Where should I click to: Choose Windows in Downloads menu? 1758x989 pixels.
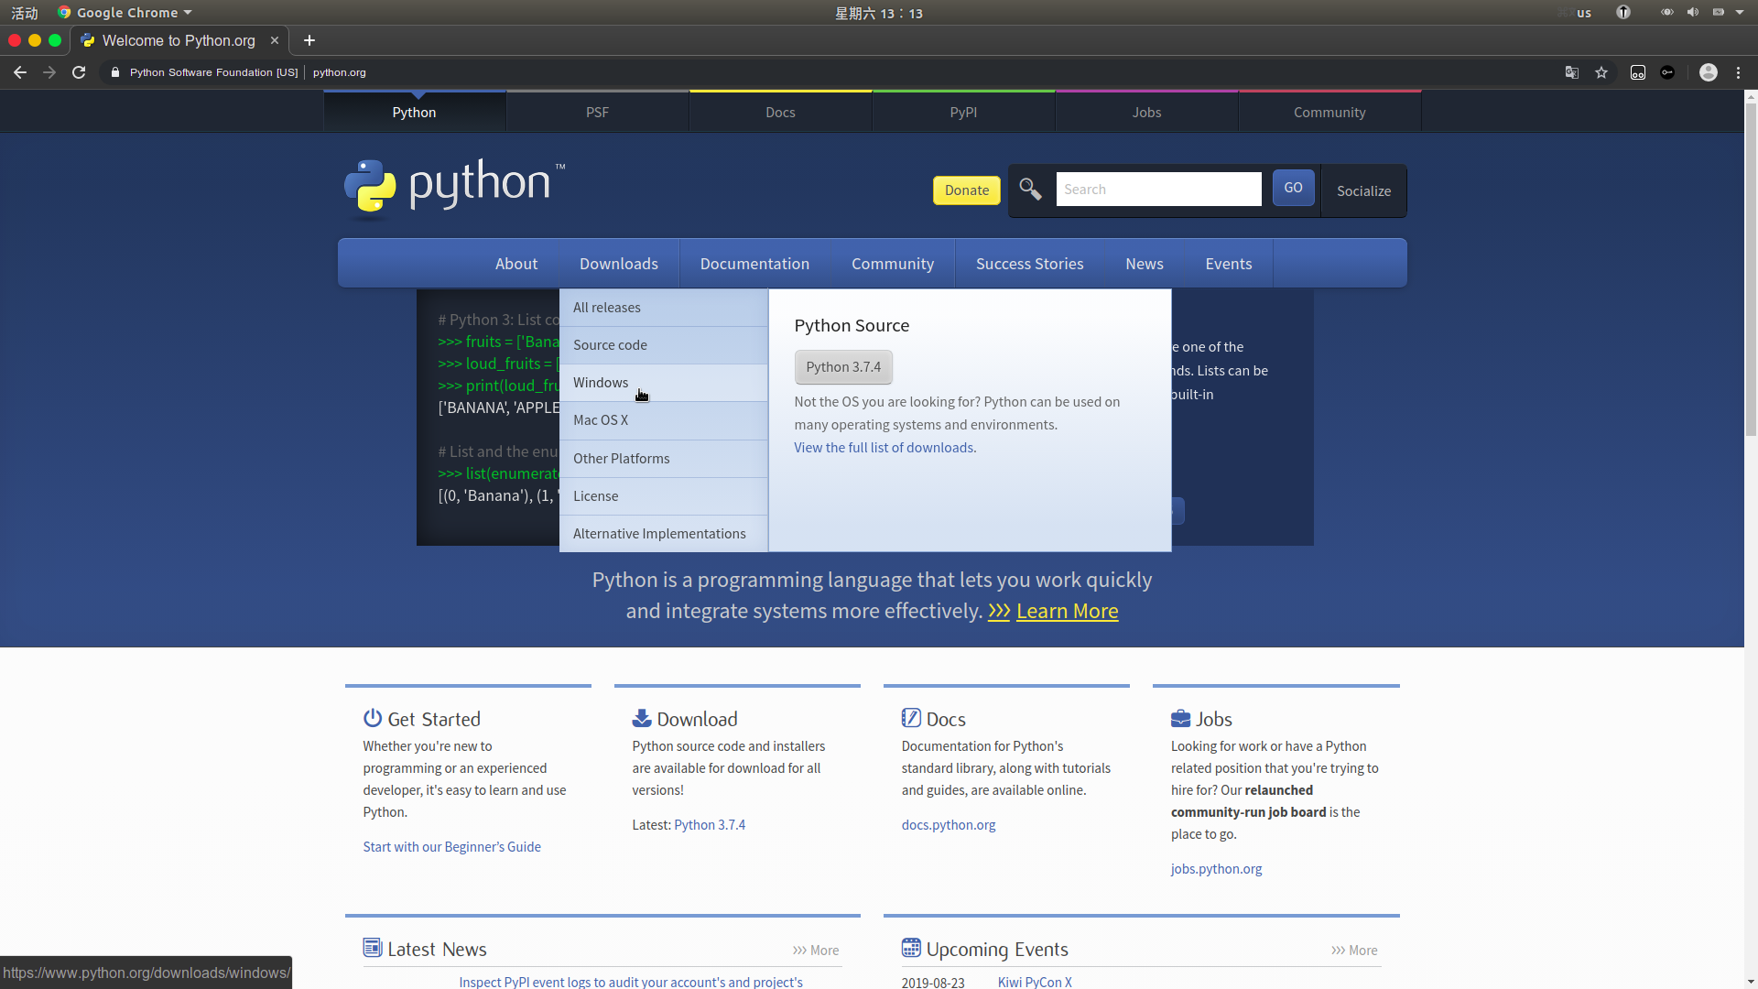[x=664, y=383]
